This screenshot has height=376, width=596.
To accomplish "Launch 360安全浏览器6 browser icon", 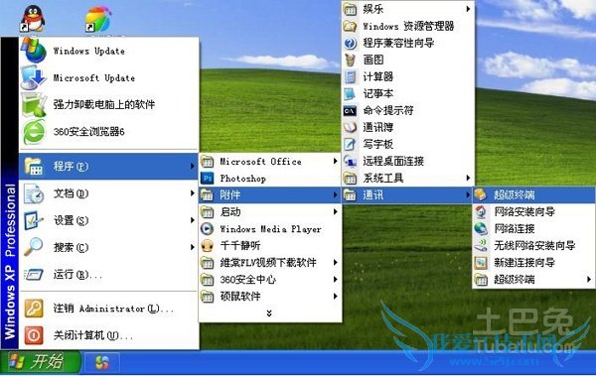I will (34, 132).
